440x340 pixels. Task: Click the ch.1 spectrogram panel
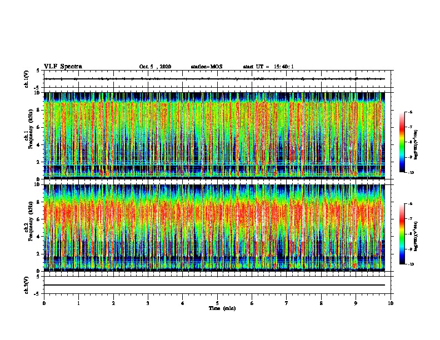pyautogui.click(x=214, y=136)
